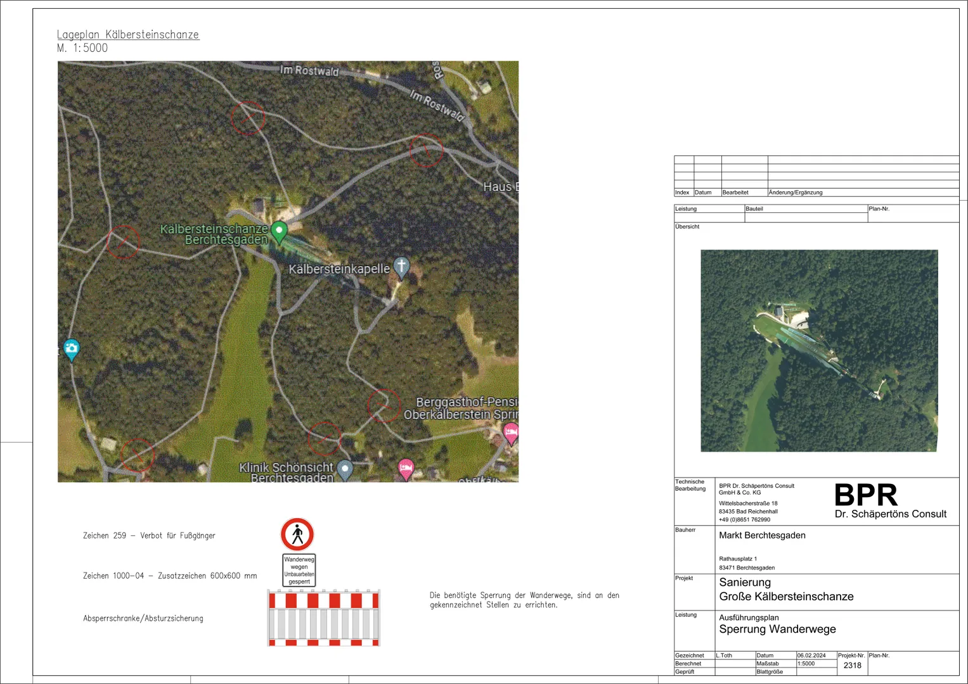The height and width of the screenshot is (684, 968).
Task: Click the red closure circle beside Berggasthof-Pension
Action: coord(384,405)
